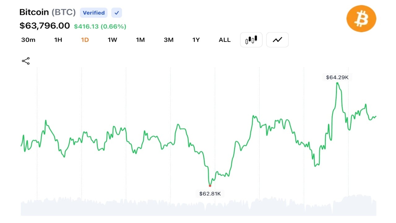
Task: Click the green high-point marker on chart
Action: 337,83
